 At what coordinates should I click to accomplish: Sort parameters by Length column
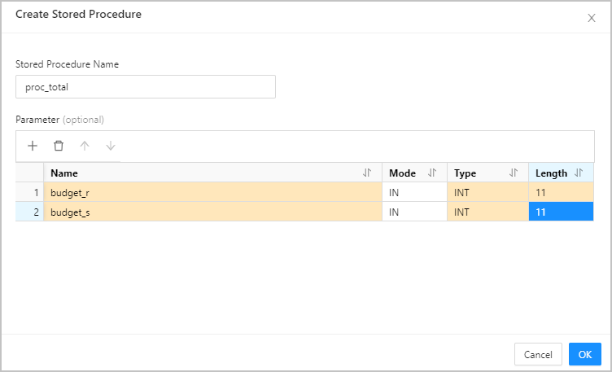pos(579,173)
